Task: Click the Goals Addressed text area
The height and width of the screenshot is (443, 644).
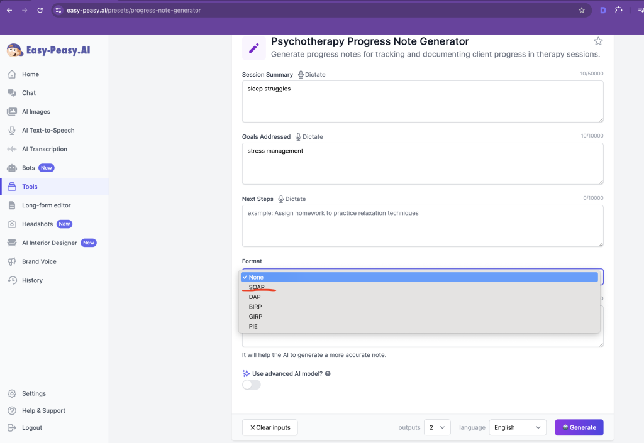Action: coord(422,164)
